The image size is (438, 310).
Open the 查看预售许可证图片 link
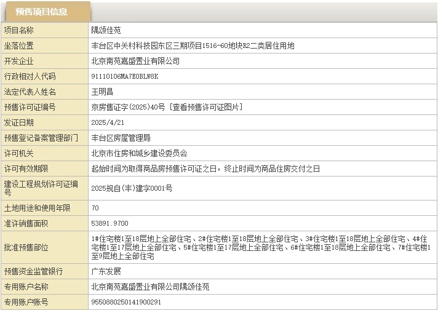point(207,107)
